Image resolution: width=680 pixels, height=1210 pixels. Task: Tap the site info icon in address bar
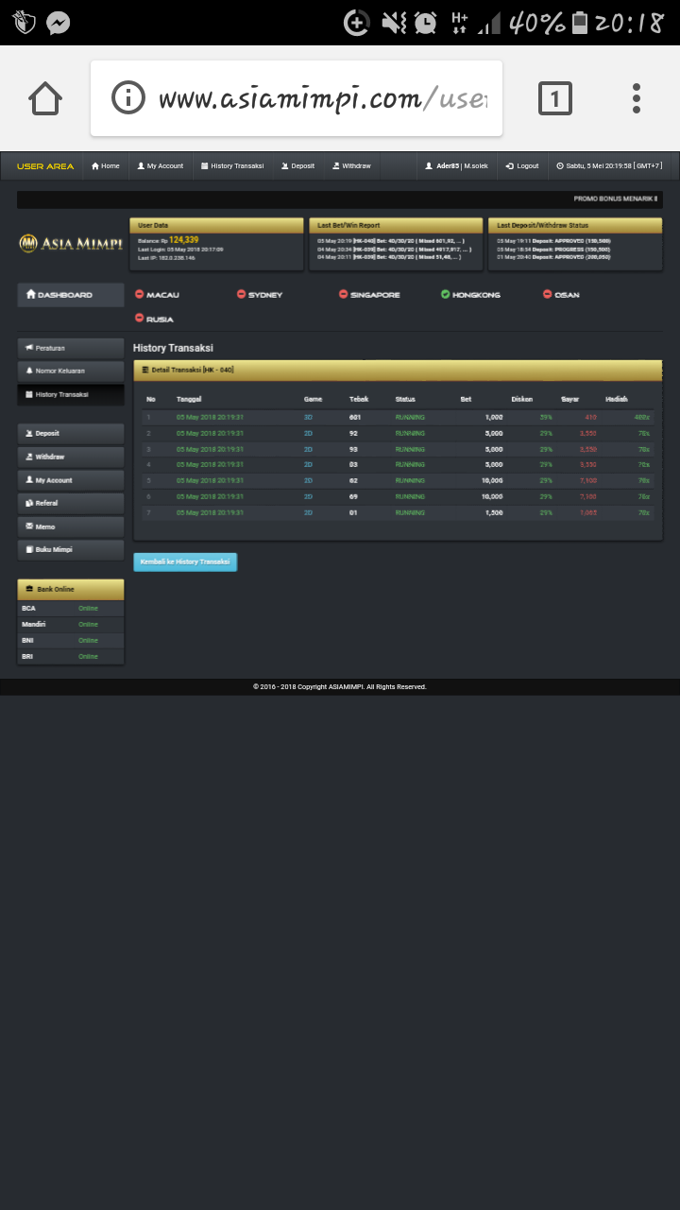[x=127, y=98]
